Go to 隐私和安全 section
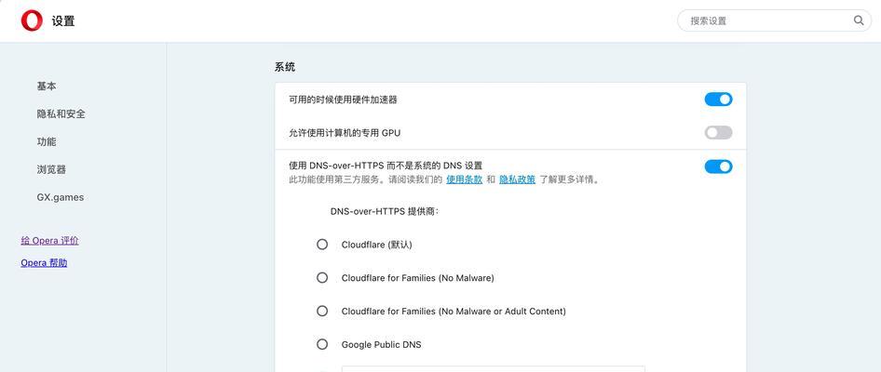 (61, 113)
